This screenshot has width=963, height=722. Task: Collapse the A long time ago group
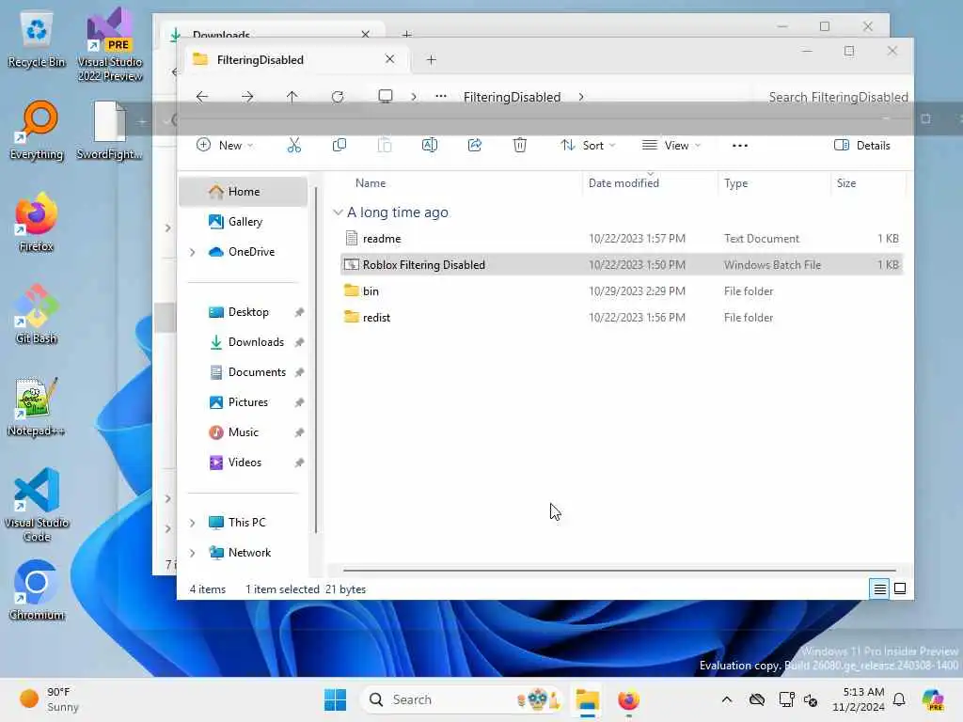(x=338, y=212)
